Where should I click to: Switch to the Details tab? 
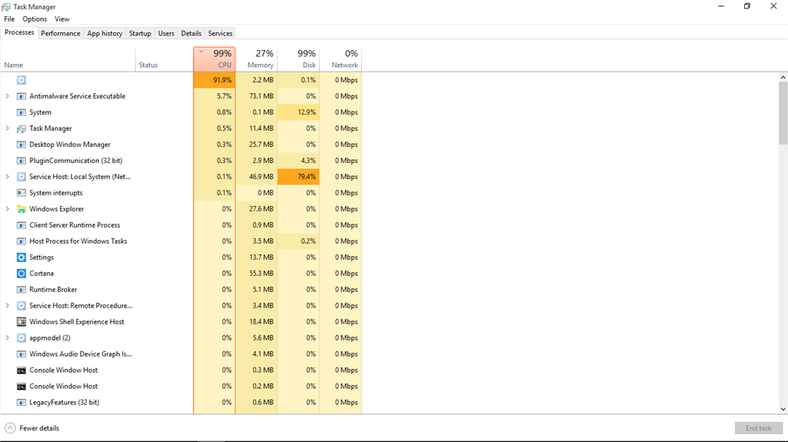click(x=191, y=33)
